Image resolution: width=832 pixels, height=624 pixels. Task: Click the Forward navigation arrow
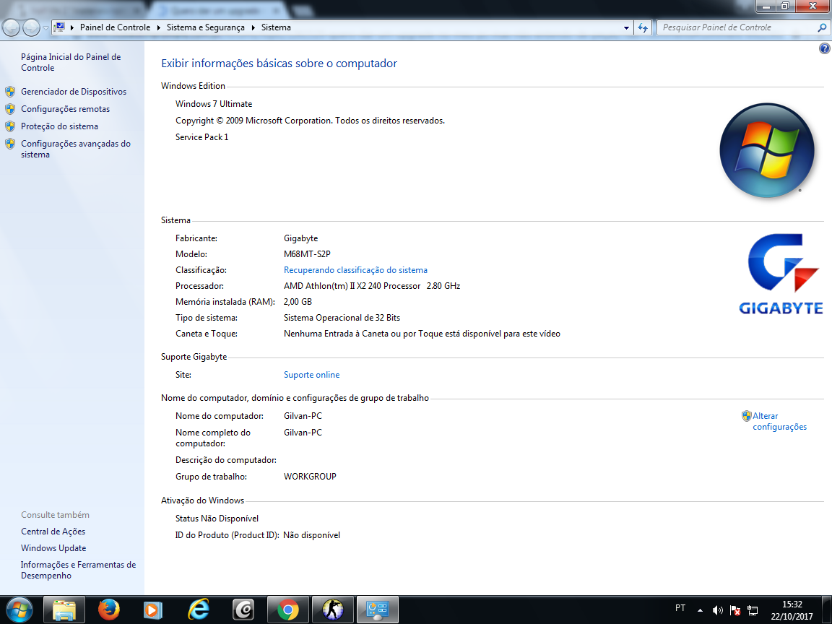click(x=31, y=27)
